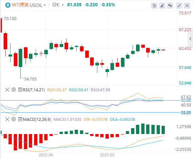Select the 2025-04 date axis label
The width and height of the screenshot is (193, 159).
[46, 155]
